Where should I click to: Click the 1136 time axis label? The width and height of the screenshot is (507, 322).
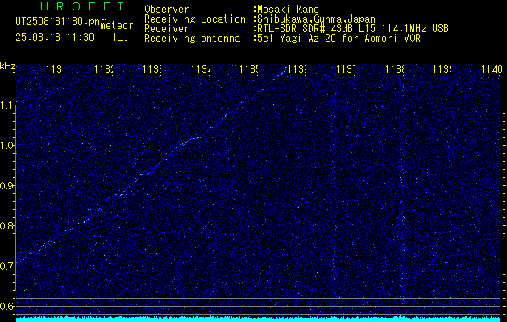tap(297, 69)
